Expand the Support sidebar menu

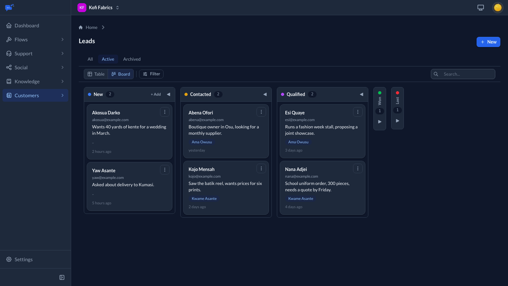tap(35, 53)
